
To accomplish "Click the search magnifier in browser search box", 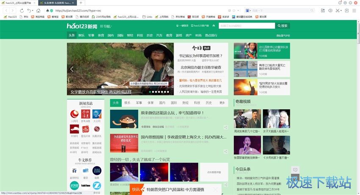I will click(x=312, y=11).
